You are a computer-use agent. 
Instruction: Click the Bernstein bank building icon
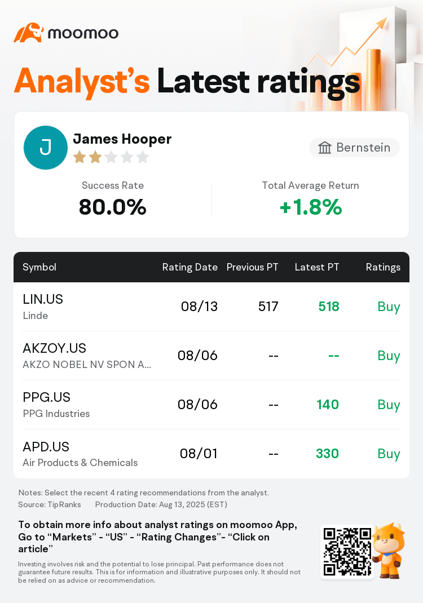point(324,148)
